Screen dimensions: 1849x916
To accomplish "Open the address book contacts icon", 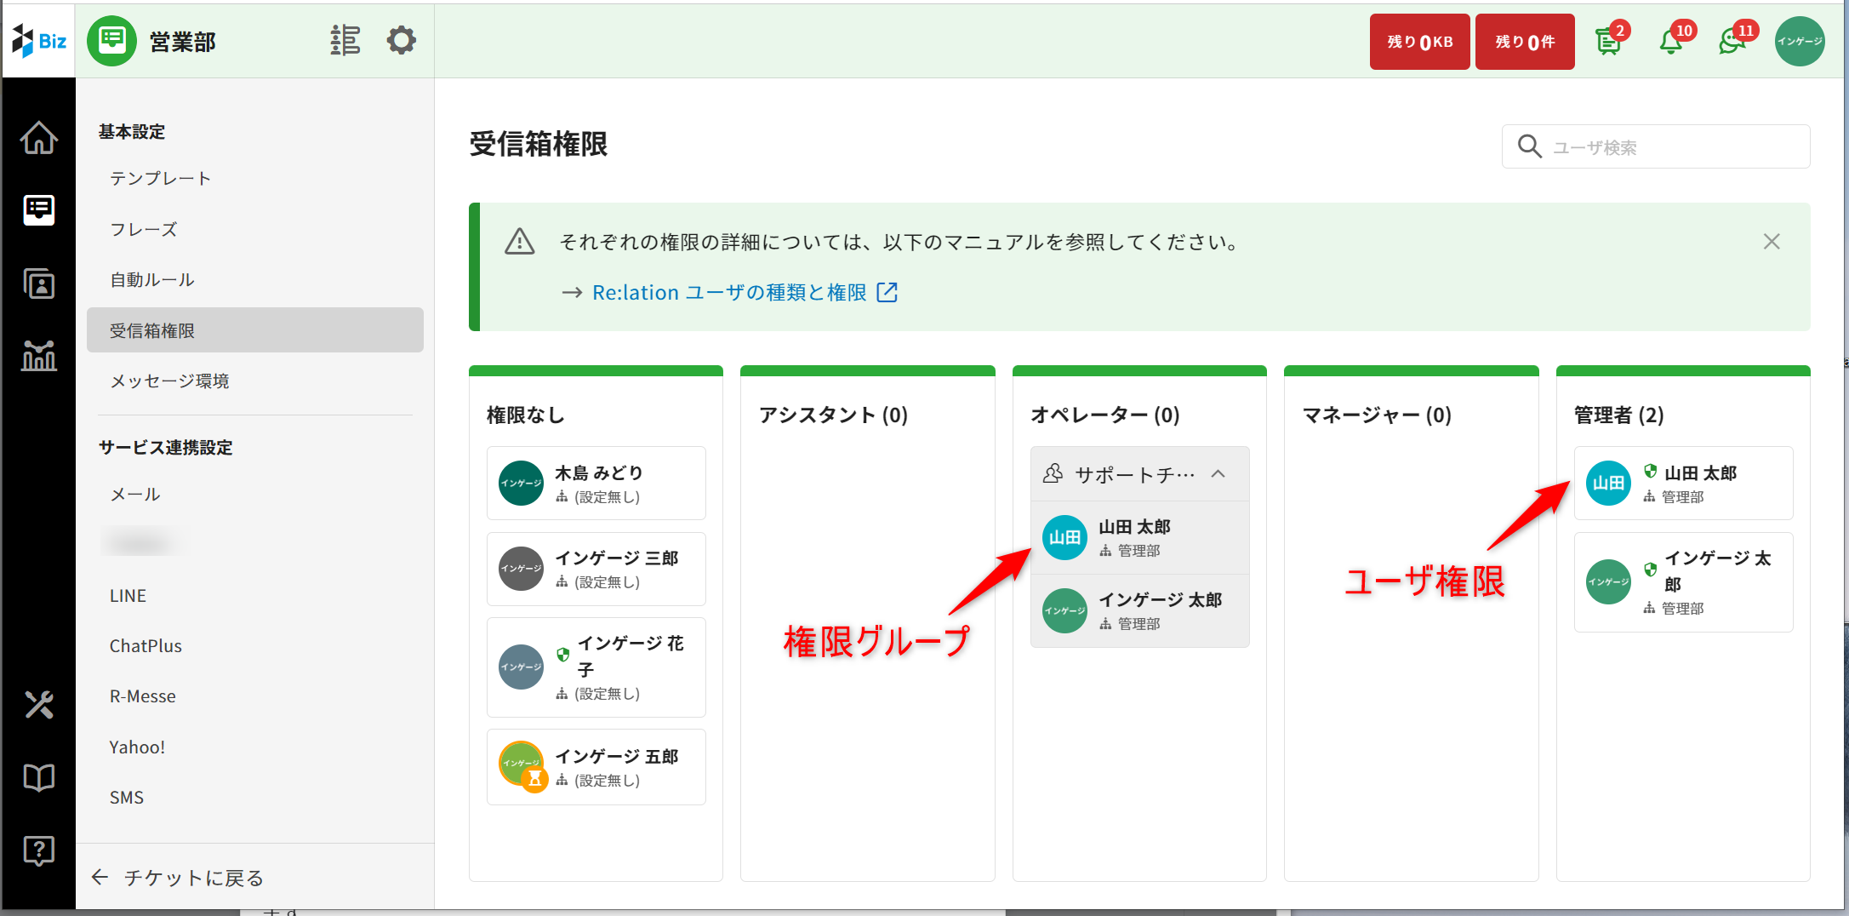I will [x=39, y=283].
